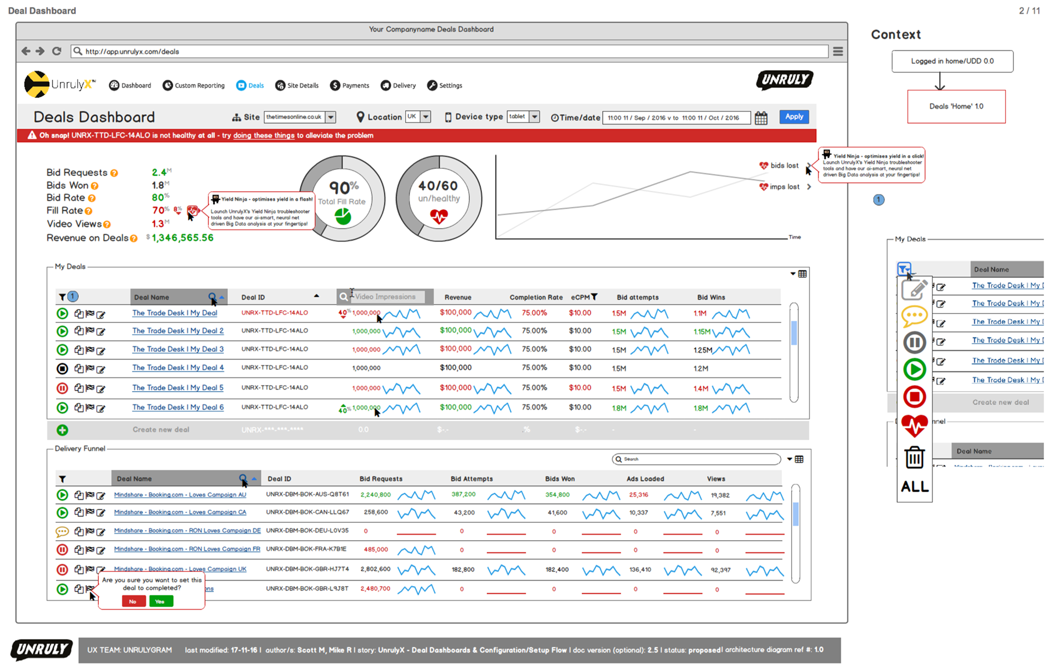Click the calendar icon next to Time/date
This screenshot has width=1049, height=668.
761,118
